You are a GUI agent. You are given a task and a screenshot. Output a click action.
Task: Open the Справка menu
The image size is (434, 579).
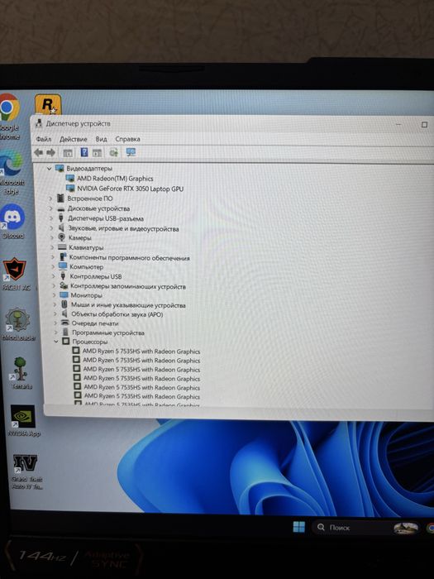coord(127,139)
